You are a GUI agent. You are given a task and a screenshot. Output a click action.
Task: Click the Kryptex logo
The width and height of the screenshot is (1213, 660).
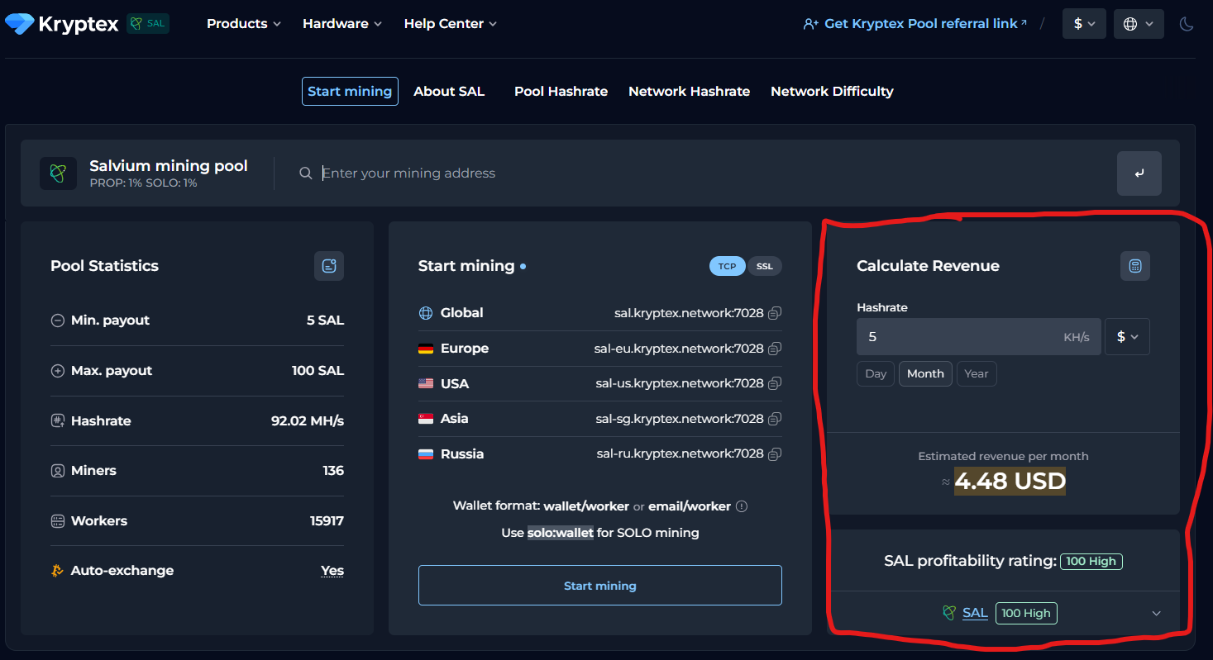pos(61,24)
